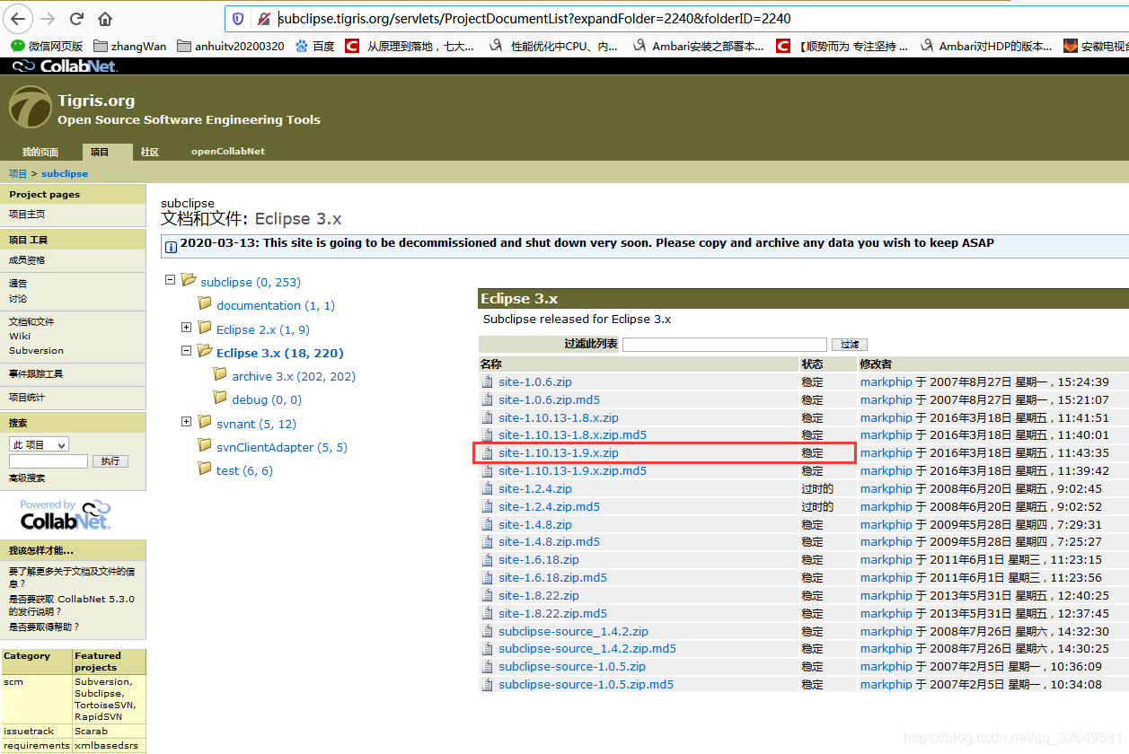Screen dimensions: 1129x754
Task: Collapse the Eclipse 3.x tree node
Action: pos(186,351)
